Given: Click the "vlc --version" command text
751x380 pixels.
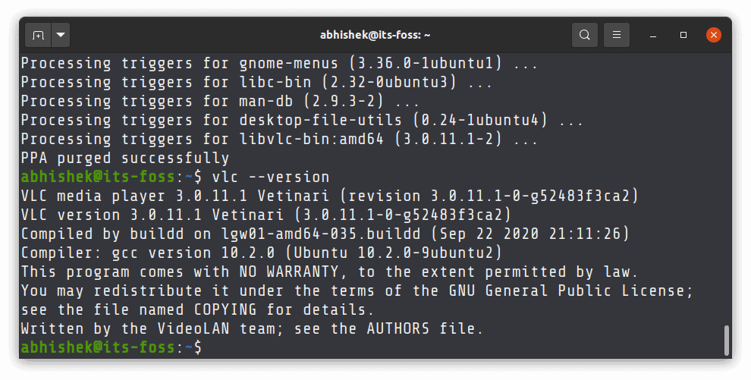Looking at the screenshot, I should click(271, 177).
